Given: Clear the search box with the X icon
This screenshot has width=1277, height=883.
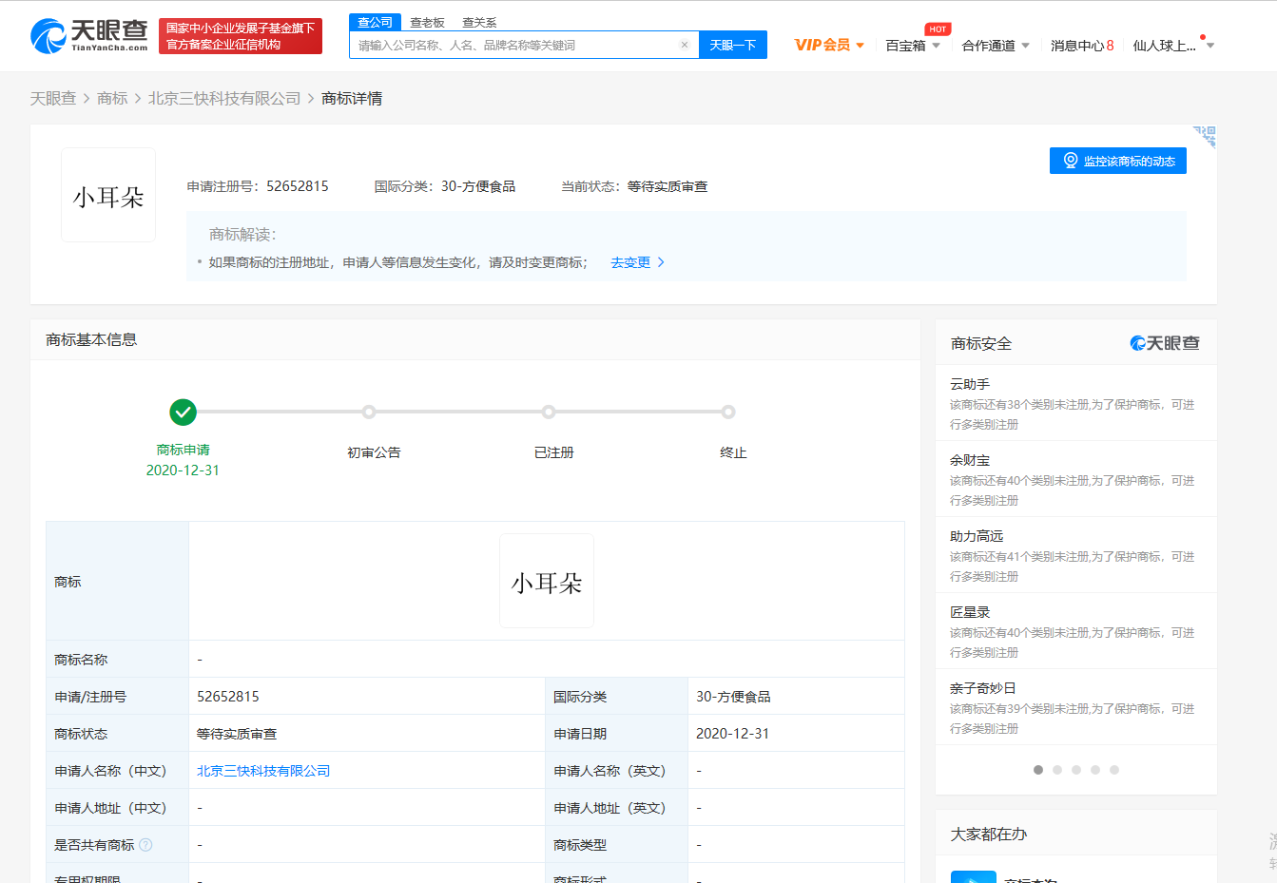Looking at the screenshot, I should pos(685,45).
